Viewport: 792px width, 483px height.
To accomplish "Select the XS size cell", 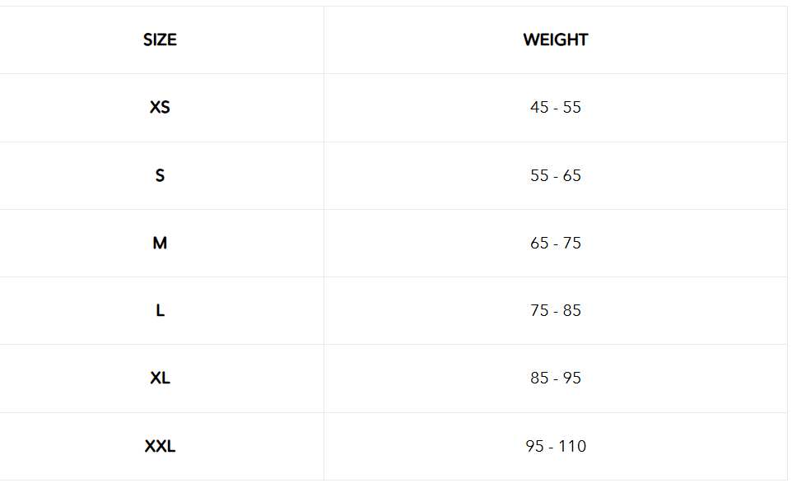I will pyautogui.click(x=160, y=108).
